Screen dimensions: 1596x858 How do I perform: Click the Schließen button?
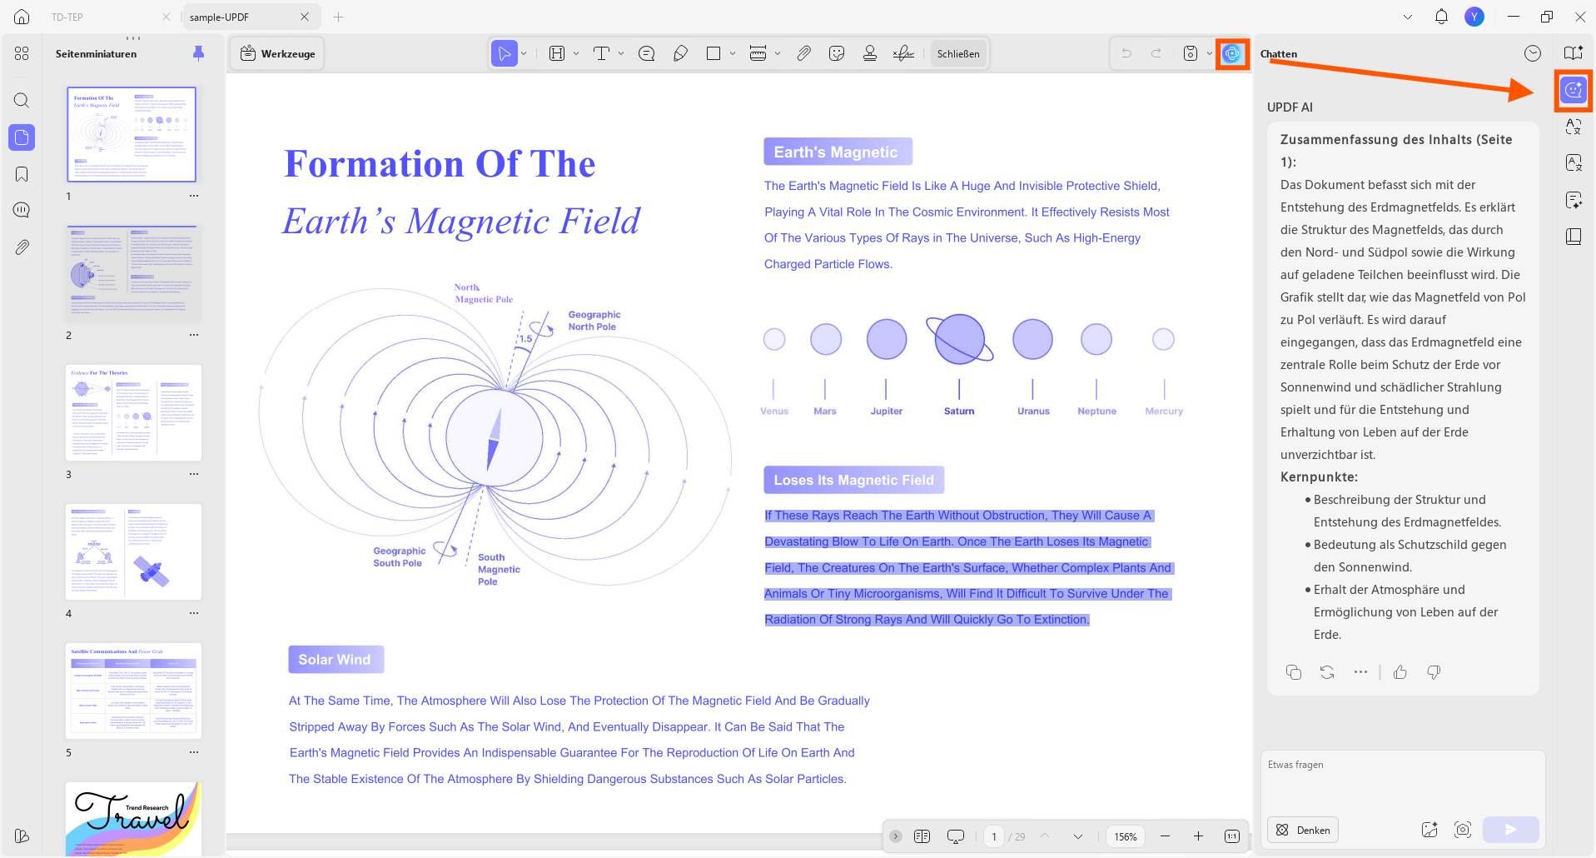(x=958, y=53)
